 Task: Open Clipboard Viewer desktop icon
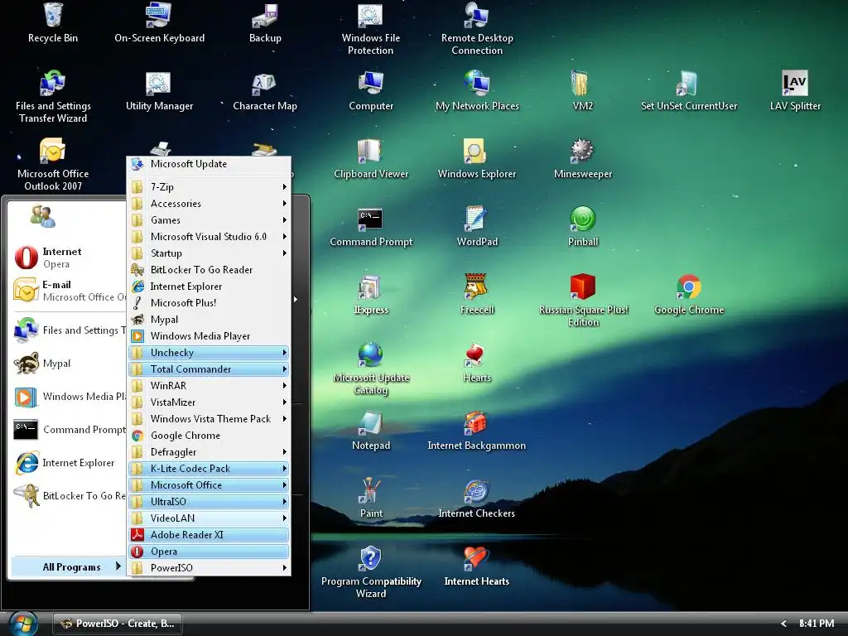click(370, 159)
